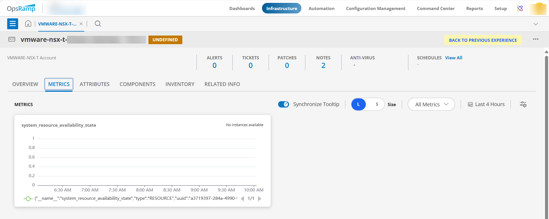Click the resource type icon beside vmware-nsx-t
This screenshot has width=549, height=219.
tap(12, 39)
